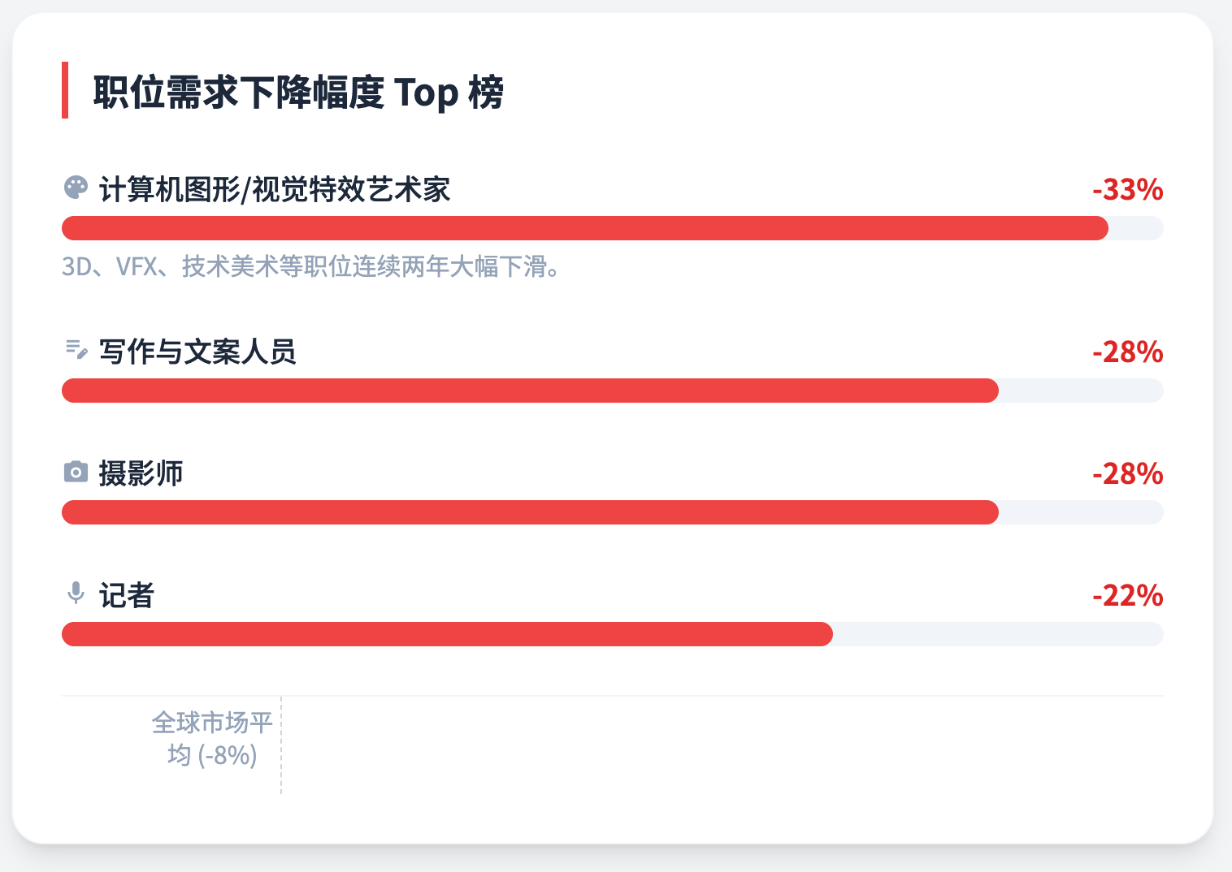Click the 职位需求下降幅度 Top 榜 heading

[298, 92]
